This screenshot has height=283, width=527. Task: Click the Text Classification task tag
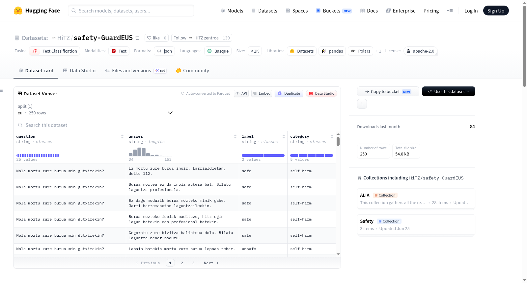point(55,51)
